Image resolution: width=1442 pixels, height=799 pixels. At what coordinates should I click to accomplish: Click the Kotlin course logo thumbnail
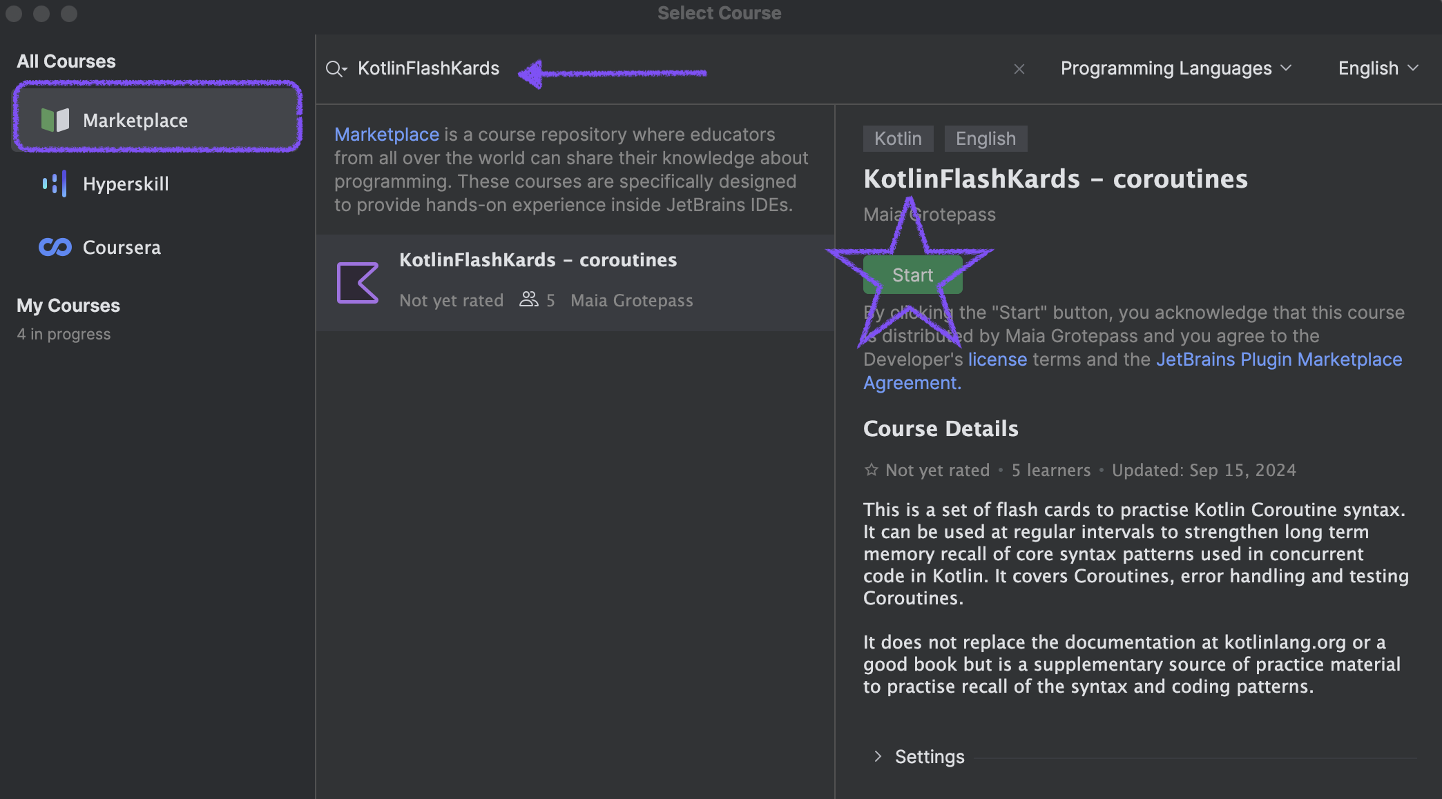[x=358, y=283]
